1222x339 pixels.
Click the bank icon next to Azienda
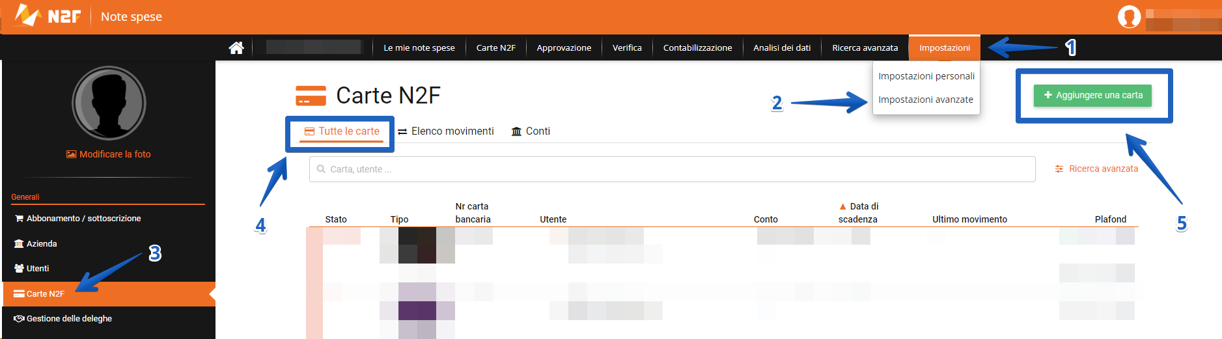coord(19,243)
